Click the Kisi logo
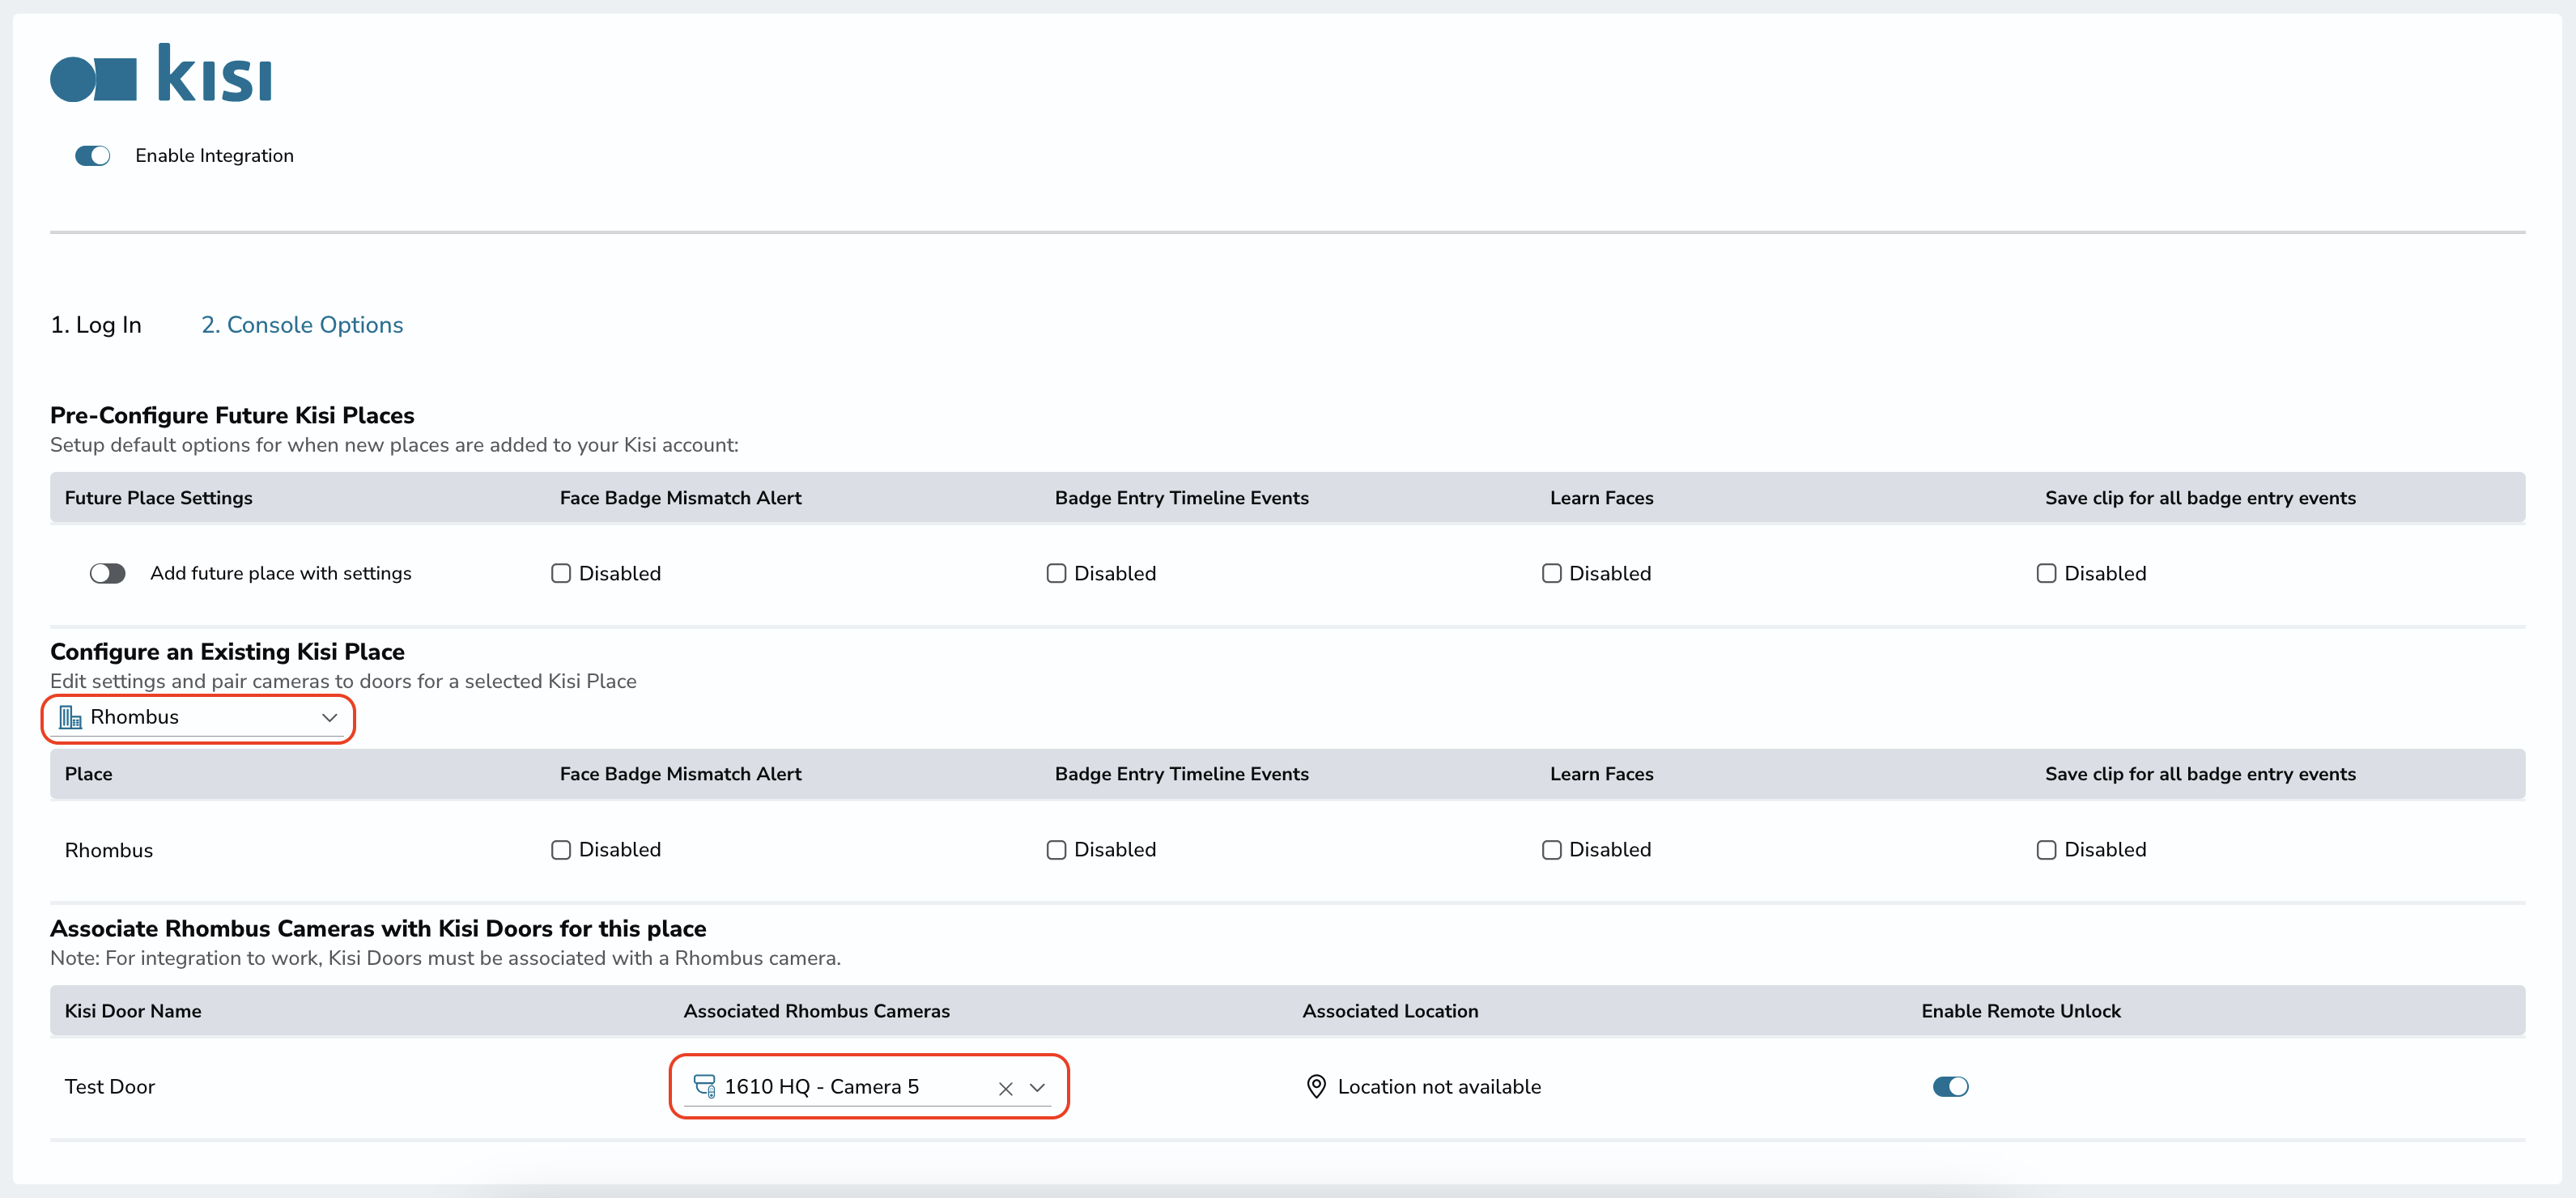Image resolution: width=2576 pixels, height=1198 pixels. (161, 73)
